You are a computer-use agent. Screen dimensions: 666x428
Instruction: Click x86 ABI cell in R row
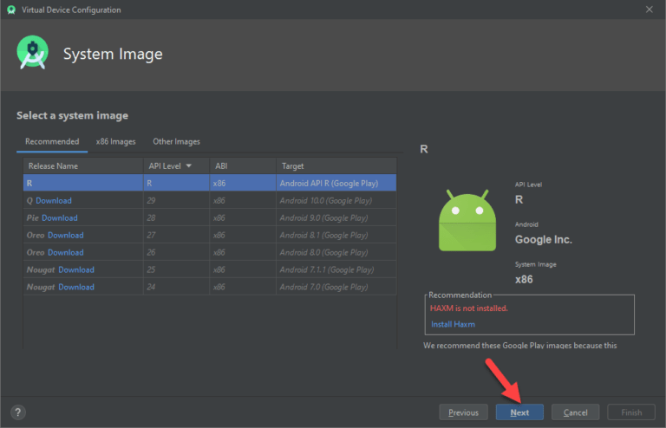coord(243,184)
